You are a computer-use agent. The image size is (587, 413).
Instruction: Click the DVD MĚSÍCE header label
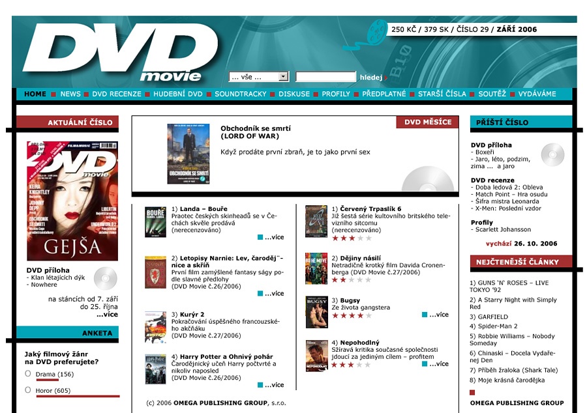tap(427, 122)
